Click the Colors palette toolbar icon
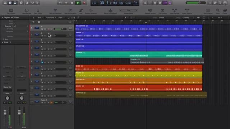The width and height of the screenshot is (230, 129). tap(225, 10)
